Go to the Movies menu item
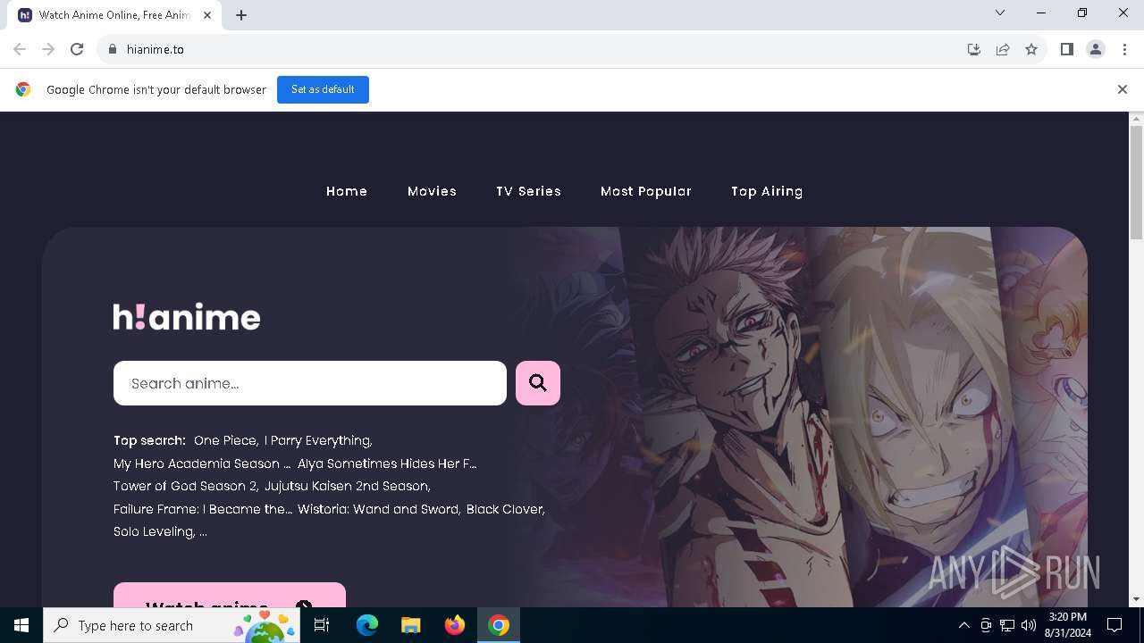 point(432,191)
